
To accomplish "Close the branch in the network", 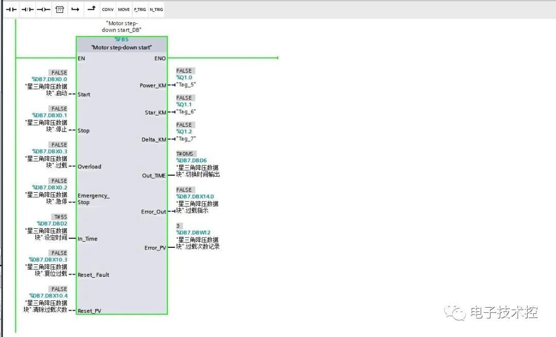I will click(92, 10).
